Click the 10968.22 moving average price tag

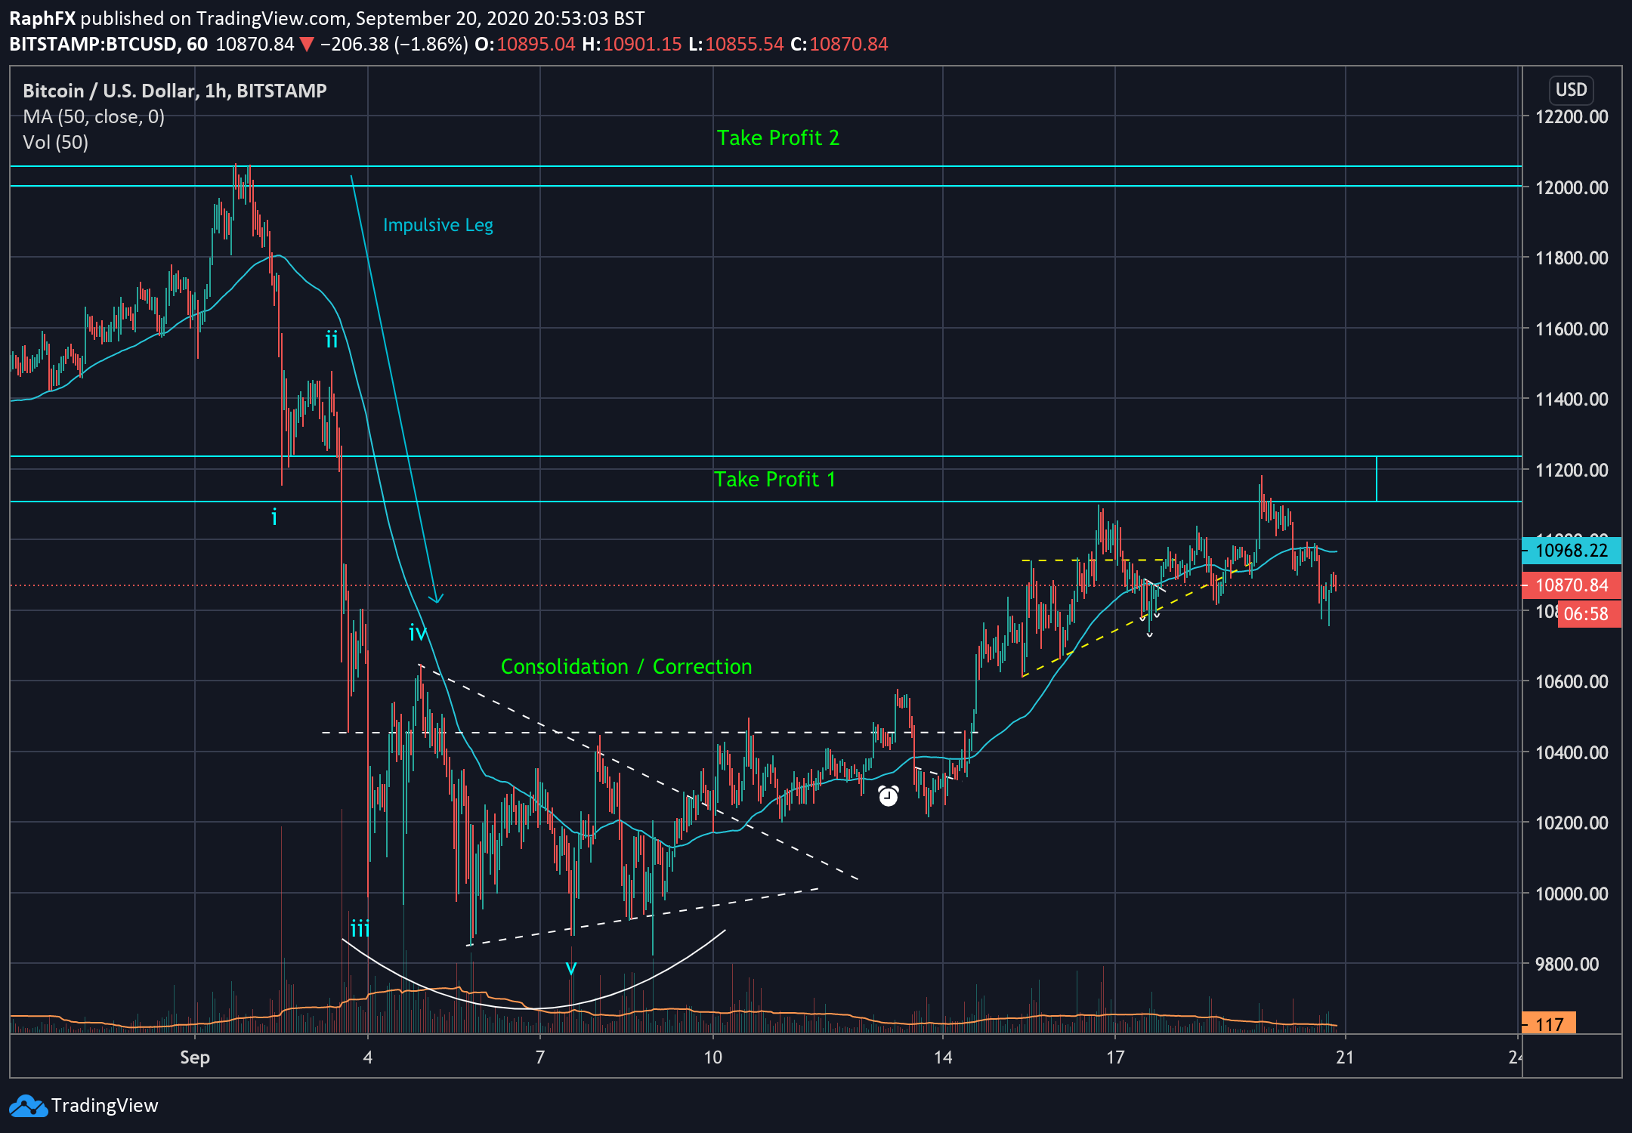tap(1572, 550)
